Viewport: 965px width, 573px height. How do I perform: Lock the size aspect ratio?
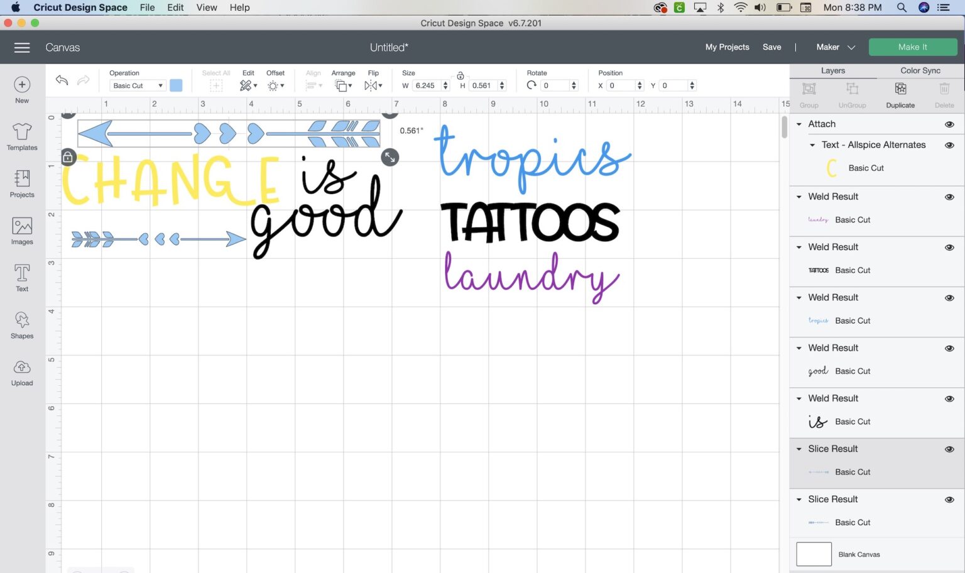pyautogui.click(x=460, y=75)
